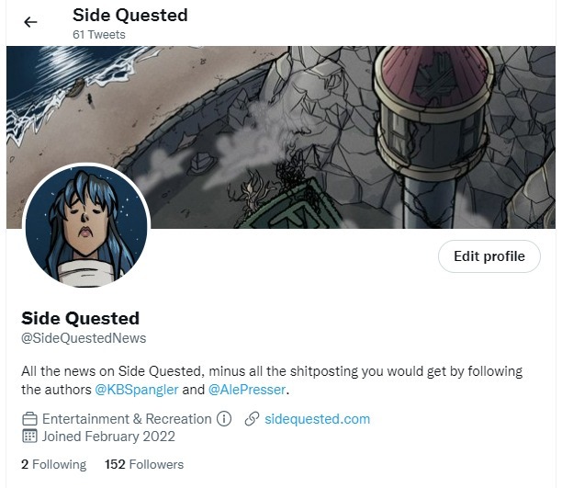Screen dimensions: 562x488
Task: Click the briefcase category icon
Action: coord(29,419)
